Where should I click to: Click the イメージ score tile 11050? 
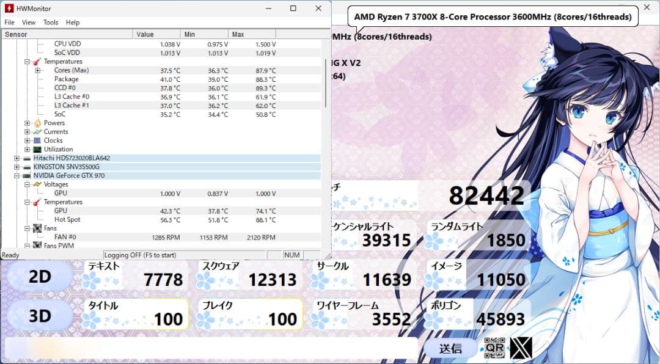click(477, 275)
